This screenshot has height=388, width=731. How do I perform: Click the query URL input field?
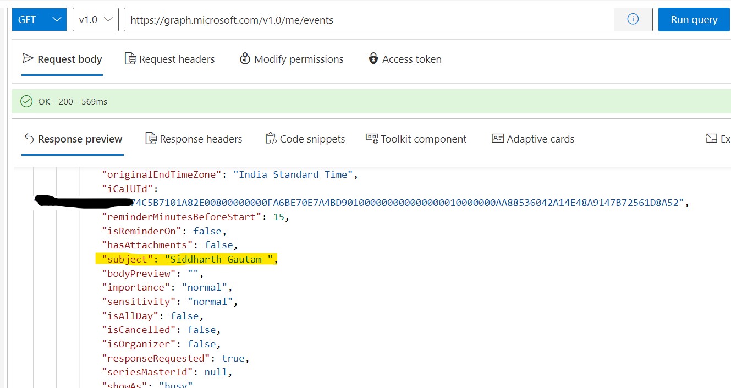[x=369, y=20]
